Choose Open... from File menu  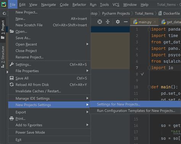[x=49, y=31]
